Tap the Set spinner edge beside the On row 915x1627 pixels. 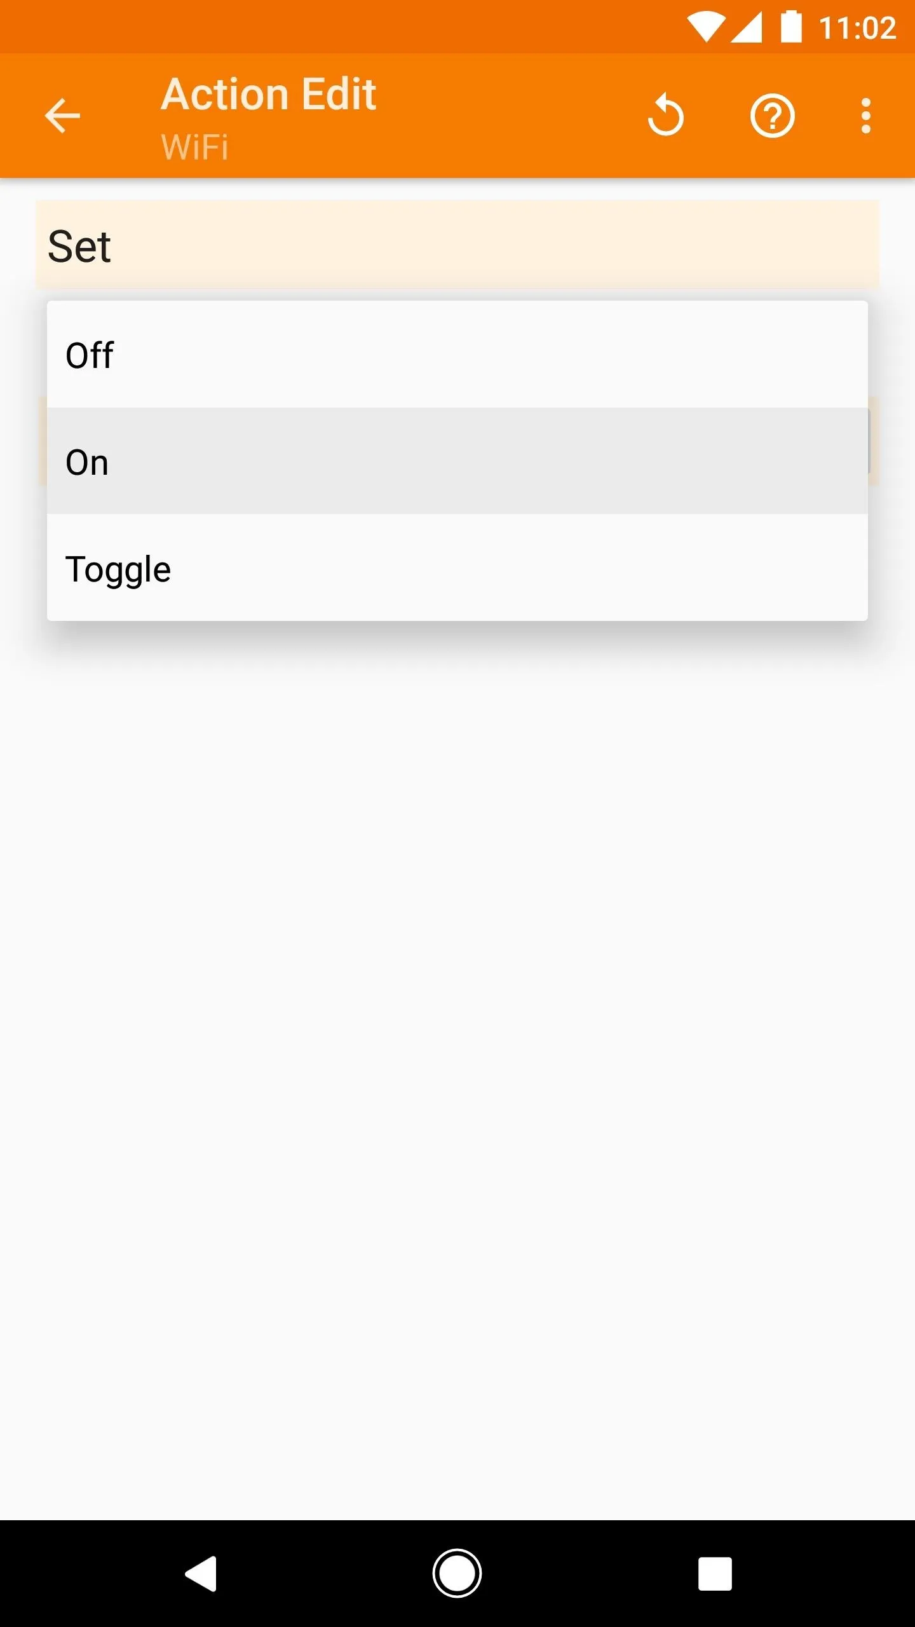coord(874,441)
